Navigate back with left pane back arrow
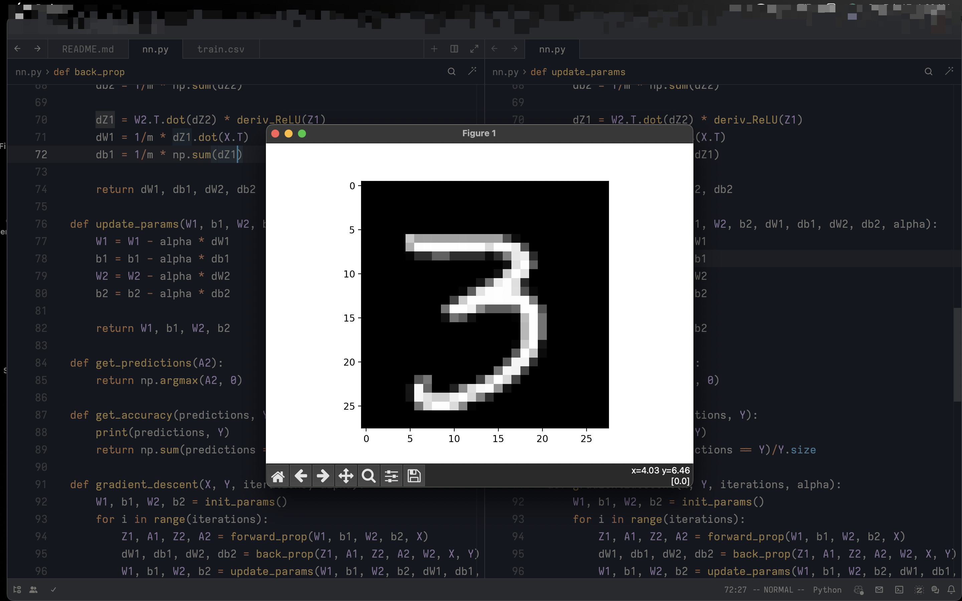This screenshot has width=962, height=601. click(17, 48)
